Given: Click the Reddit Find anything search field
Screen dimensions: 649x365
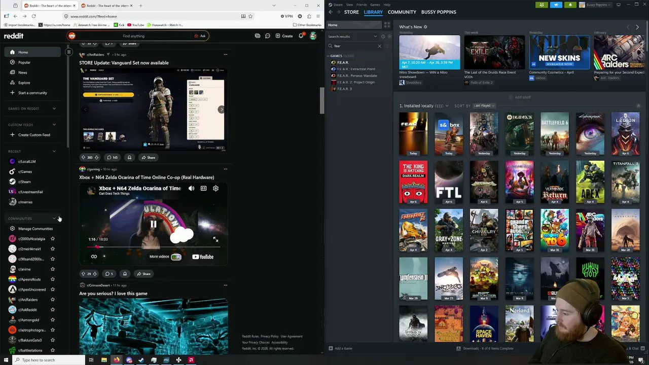Looking at the screenshot, I should [x=133, y=36].
